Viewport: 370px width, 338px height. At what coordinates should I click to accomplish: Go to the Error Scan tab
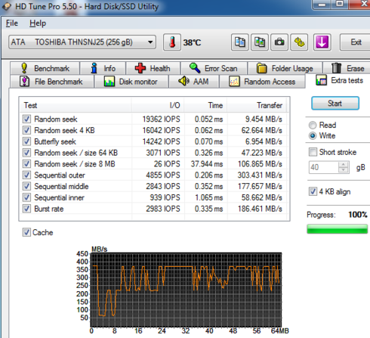click(x=214, y=68)
